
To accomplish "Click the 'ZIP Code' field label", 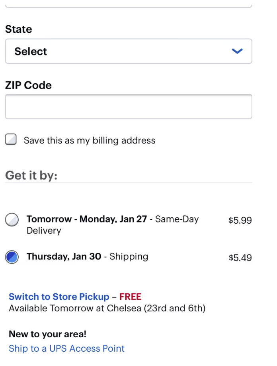I will 28,85.
